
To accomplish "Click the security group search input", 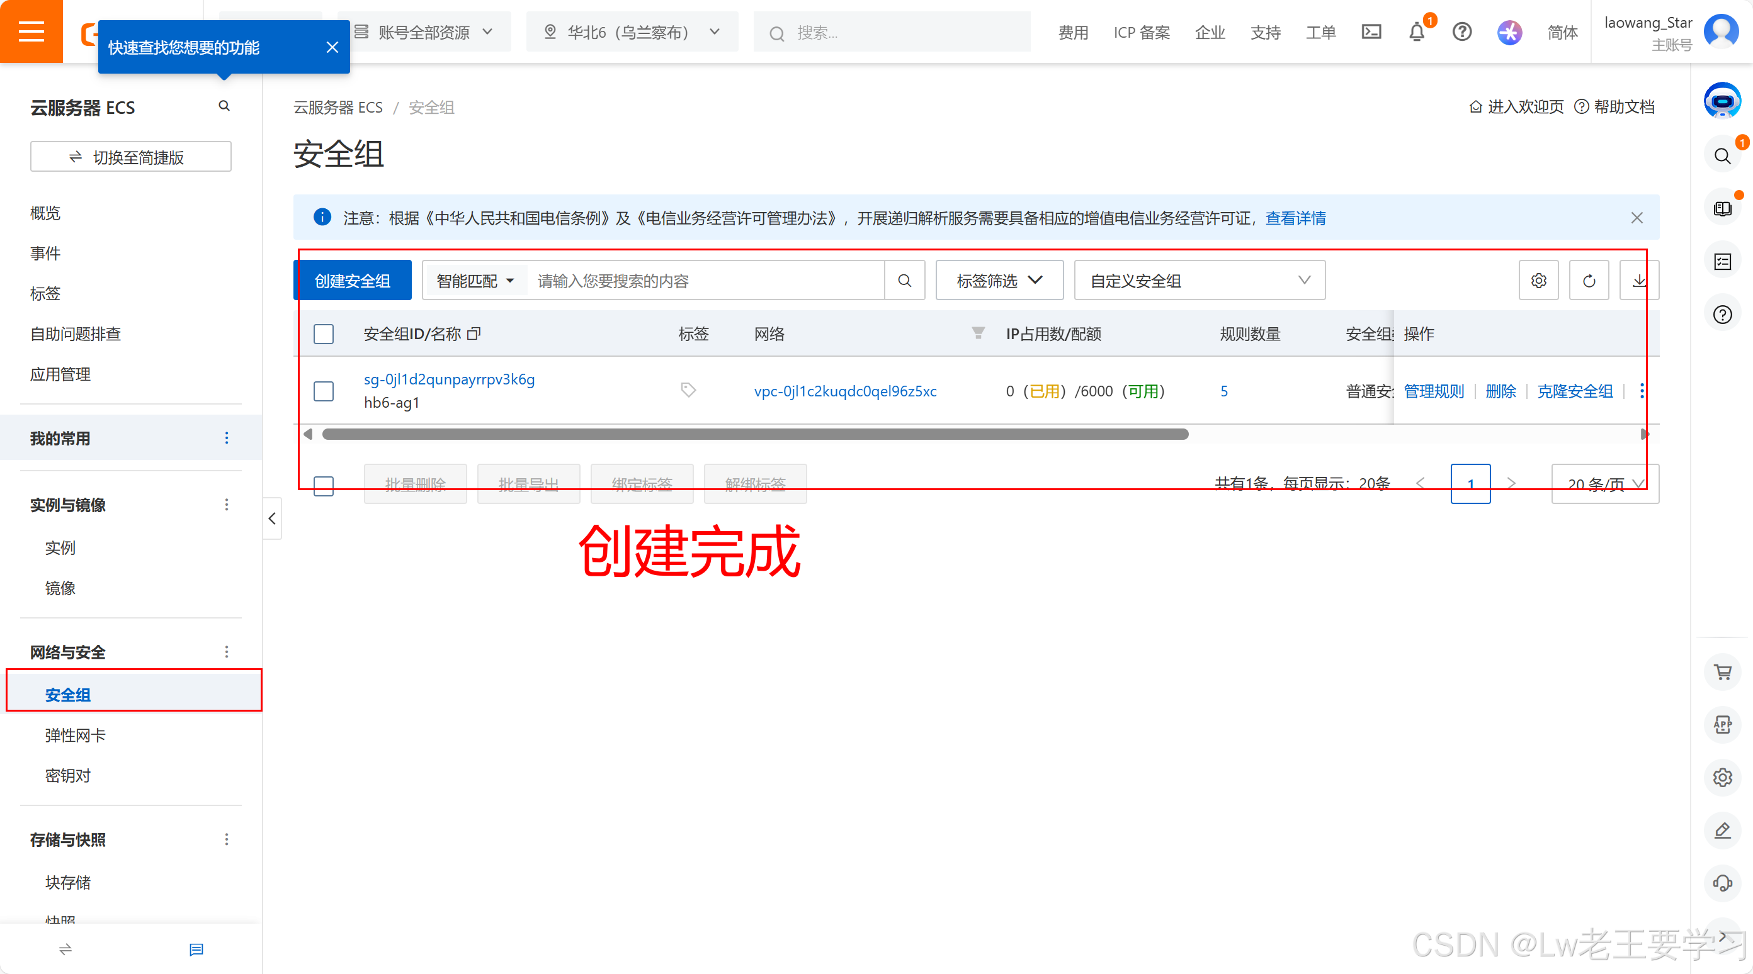I will pos(706,280).
